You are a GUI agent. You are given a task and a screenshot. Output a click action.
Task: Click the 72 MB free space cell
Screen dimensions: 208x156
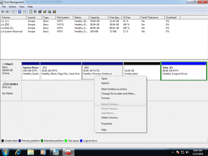pos(113,32)
